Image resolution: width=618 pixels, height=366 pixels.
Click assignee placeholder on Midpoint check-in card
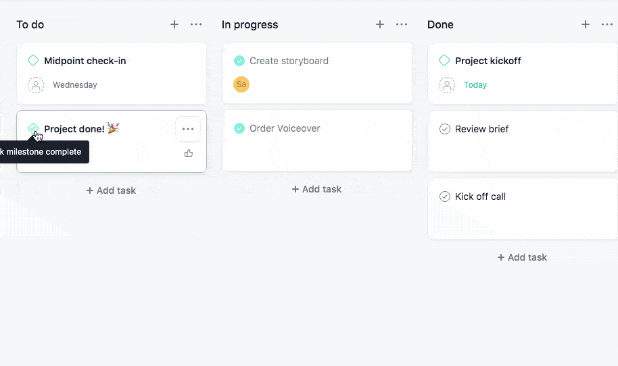tap(36, 85)
